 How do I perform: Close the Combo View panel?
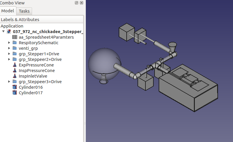(81, 3)
